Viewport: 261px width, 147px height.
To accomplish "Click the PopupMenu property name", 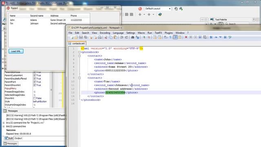I will (10, 89).
